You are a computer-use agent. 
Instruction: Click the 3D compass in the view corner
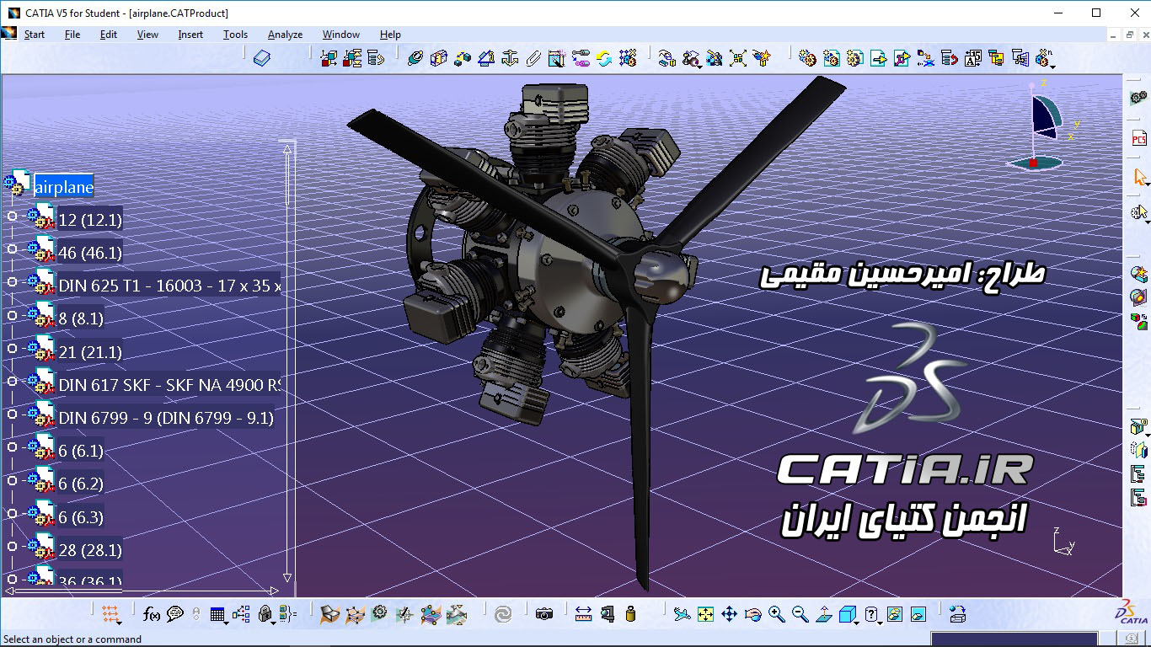coord(1045,125)
